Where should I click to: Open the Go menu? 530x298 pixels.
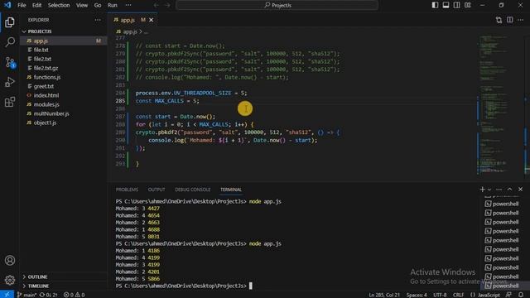pyautogui.click(x=98, y=5)
